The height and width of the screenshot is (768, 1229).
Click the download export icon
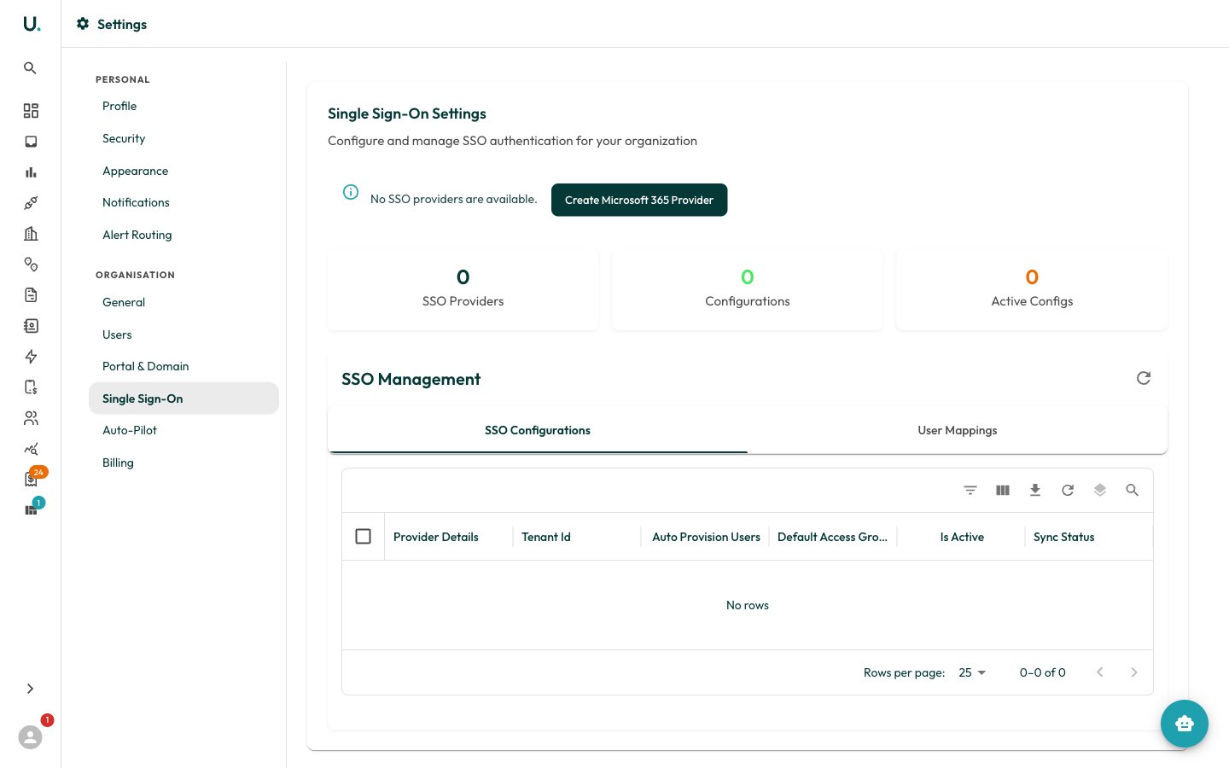coord(1035,490)
